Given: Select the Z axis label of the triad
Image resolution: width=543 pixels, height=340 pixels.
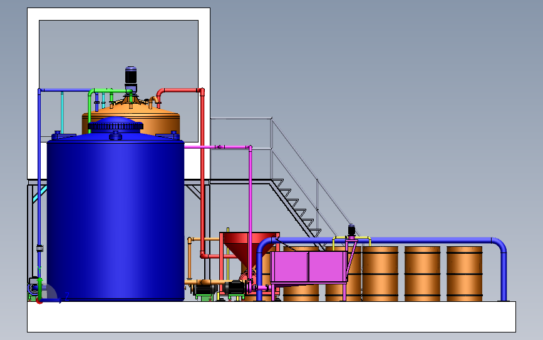Looking at the screenshot, I should [x=67, y=296].
